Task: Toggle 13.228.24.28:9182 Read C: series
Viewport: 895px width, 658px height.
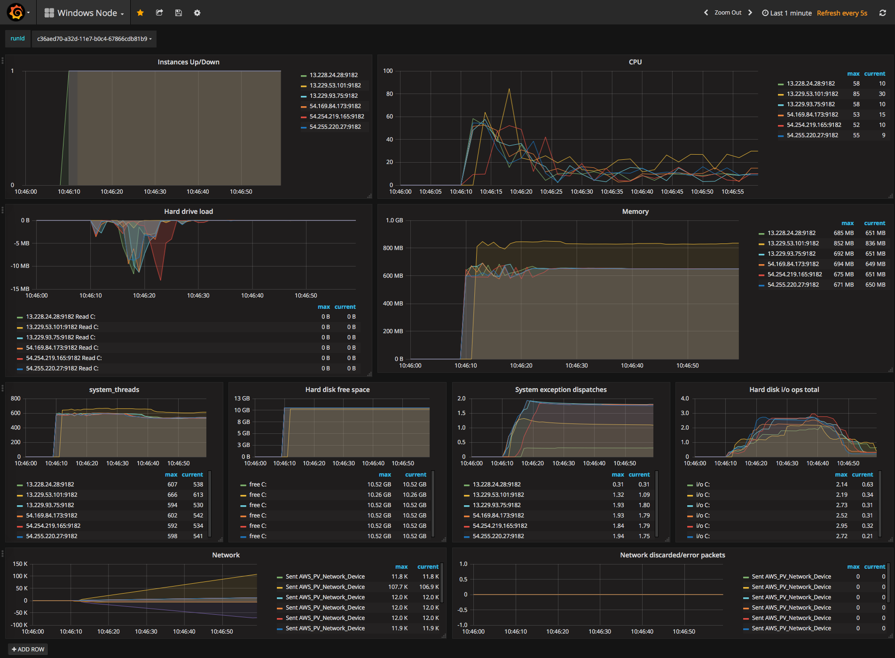Action: click(61, 317)
